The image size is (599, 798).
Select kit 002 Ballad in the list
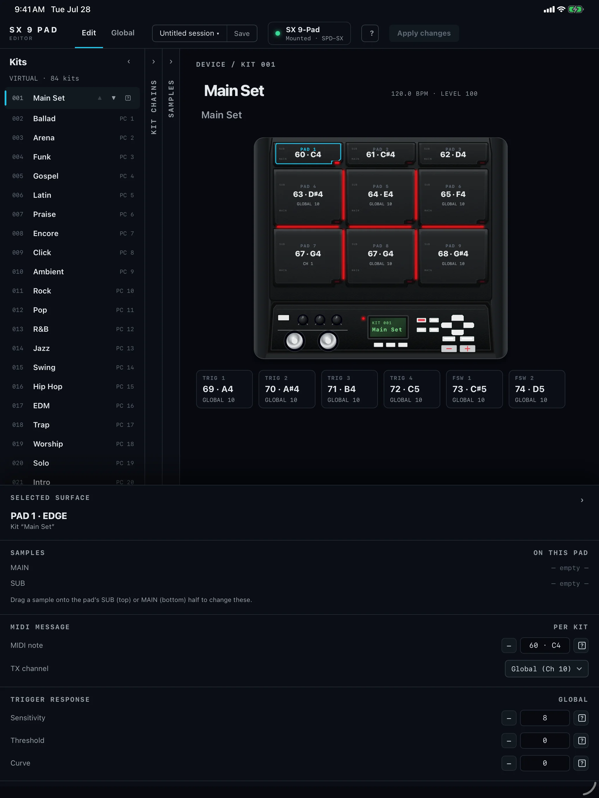point(72,119)
